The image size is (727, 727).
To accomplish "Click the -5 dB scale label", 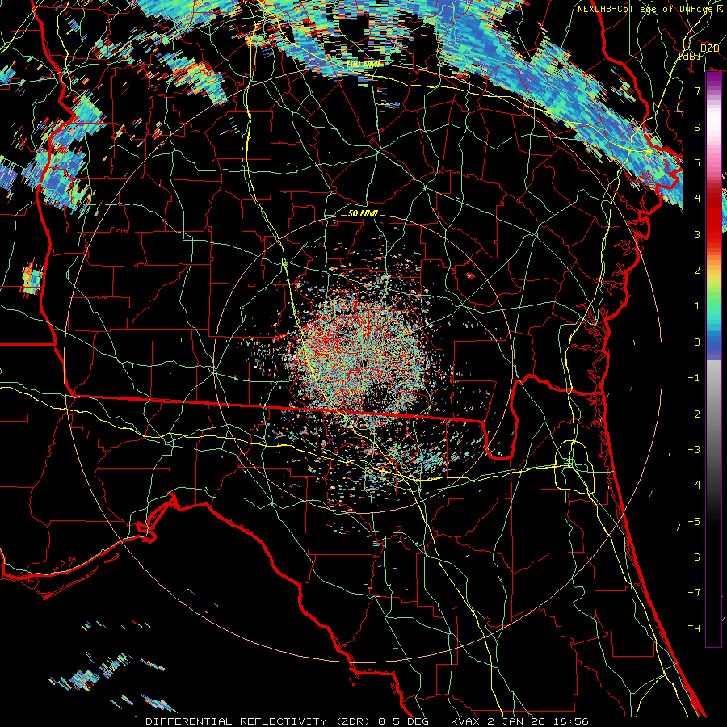I will 694,521.
